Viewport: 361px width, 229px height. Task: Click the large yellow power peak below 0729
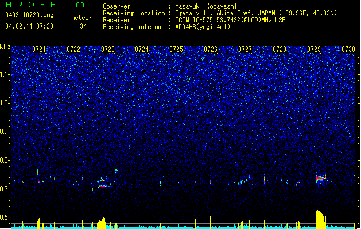tap(320, 219)
